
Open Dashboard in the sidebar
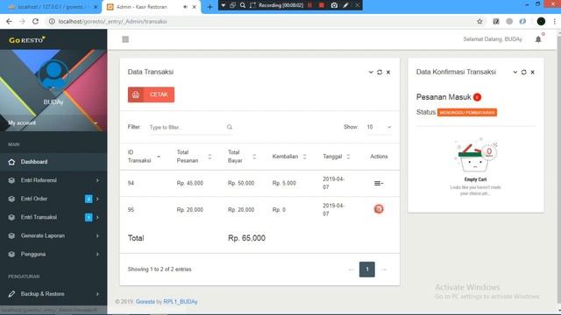[53, 162]
